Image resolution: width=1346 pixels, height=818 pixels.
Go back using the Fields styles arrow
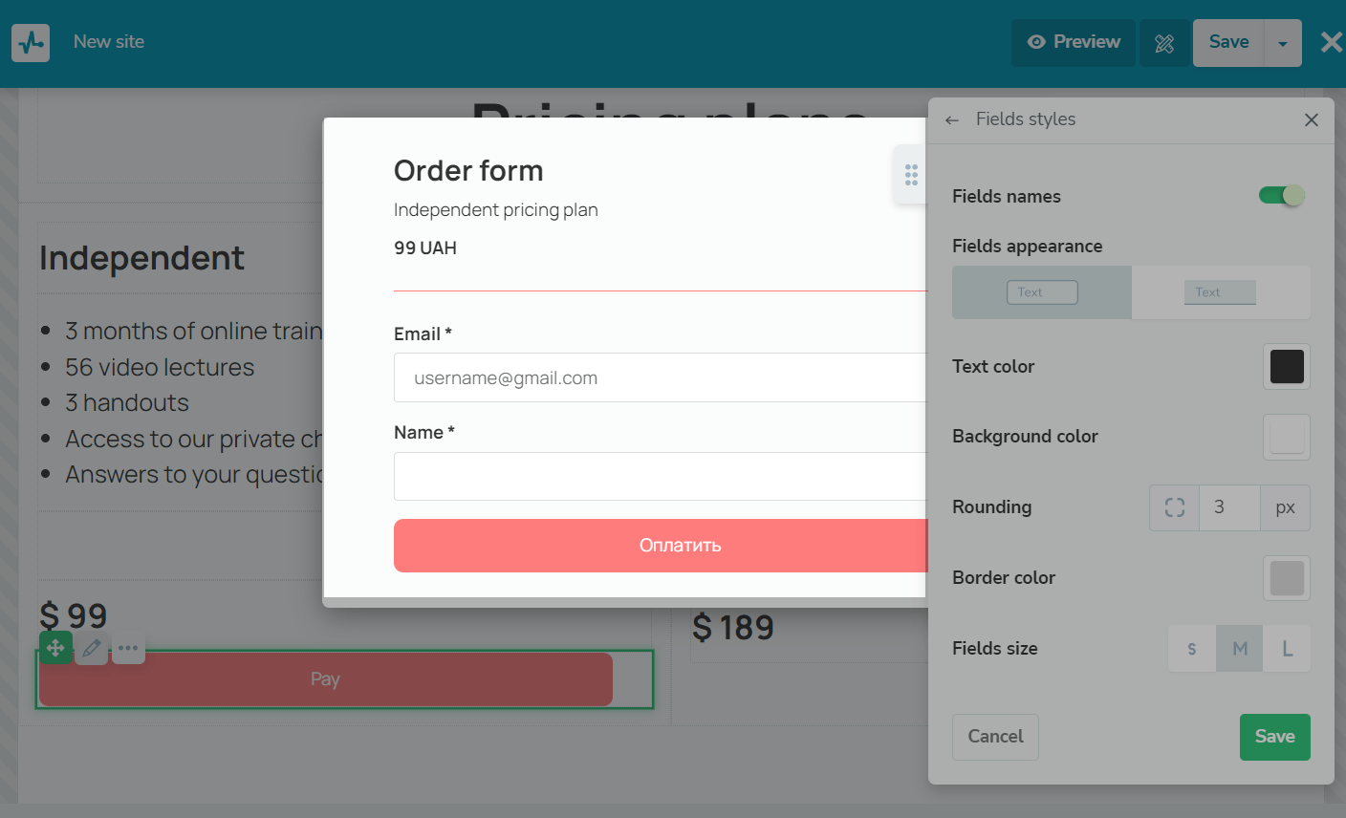pos(951,119)
